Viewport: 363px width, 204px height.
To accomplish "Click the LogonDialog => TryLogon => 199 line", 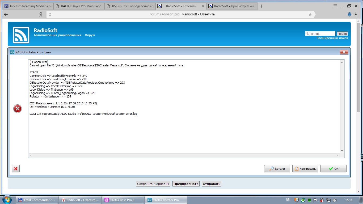I will pos(51,90).
